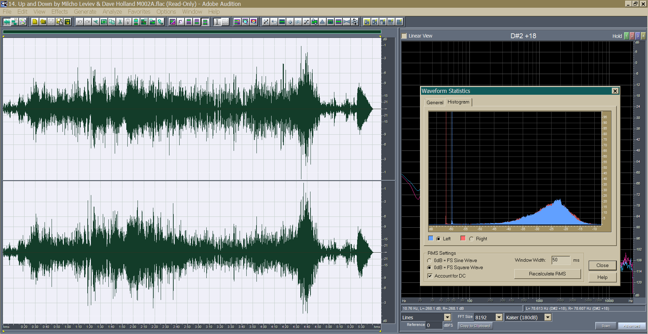Switch to Edit waveform view

(x=7, y=22)
